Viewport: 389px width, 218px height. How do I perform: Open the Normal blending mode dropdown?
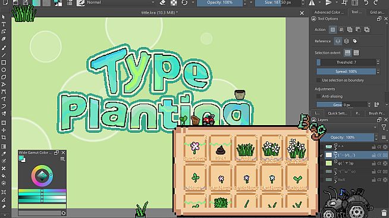click(x=120, y=2)
